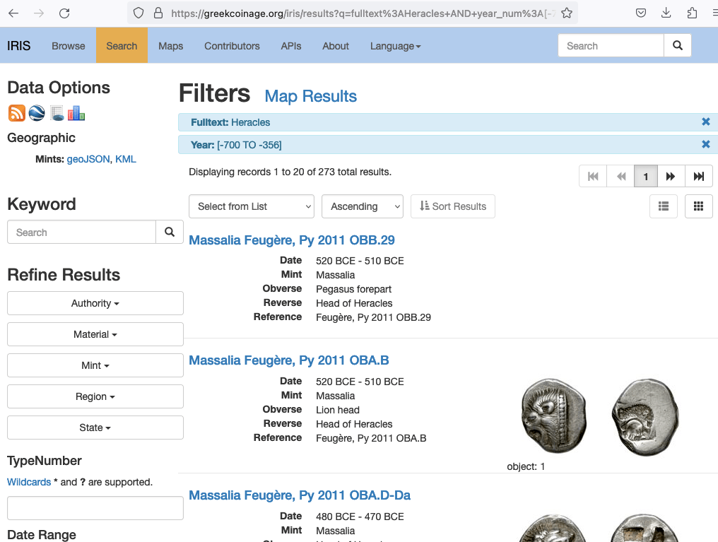This screenshot has height=542, width=718.
Task: Remove the Year range filter
Action: point(705,144)
